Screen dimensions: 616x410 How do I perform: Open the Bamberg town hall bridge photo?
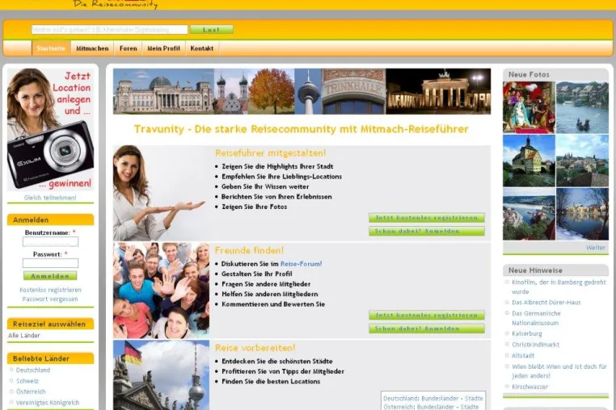tap(529, 161)
